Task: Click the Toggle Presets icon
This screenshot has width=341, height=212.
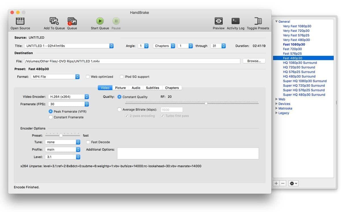Action: (x=258, y=21)
